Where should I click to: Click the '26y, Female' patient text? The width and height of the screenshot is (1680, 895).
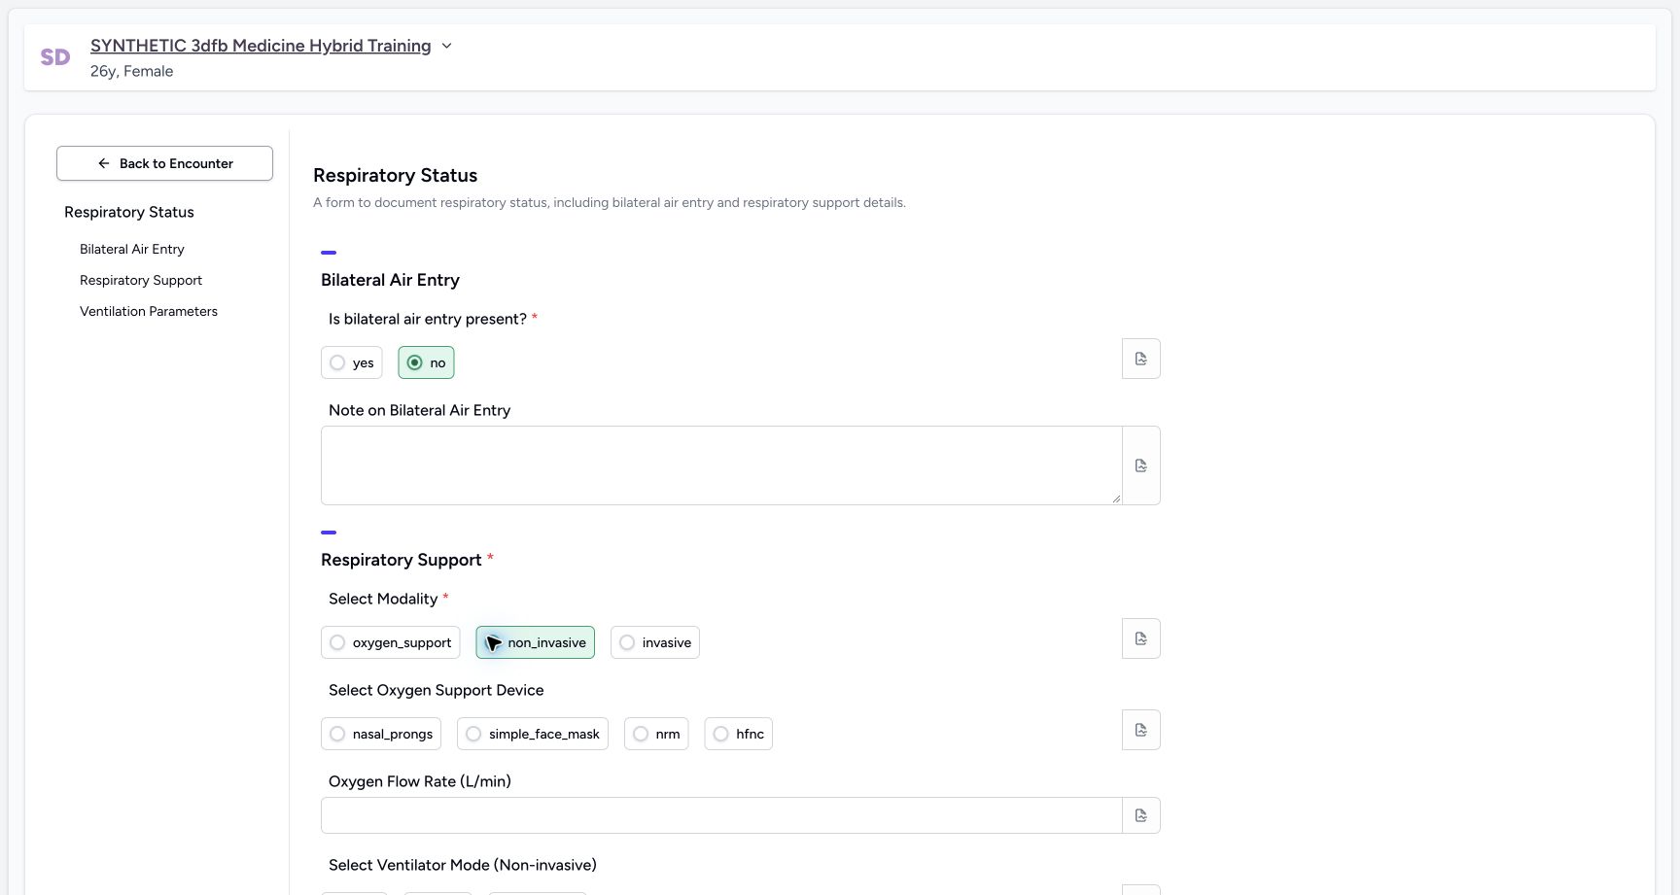tap(132, 71)
